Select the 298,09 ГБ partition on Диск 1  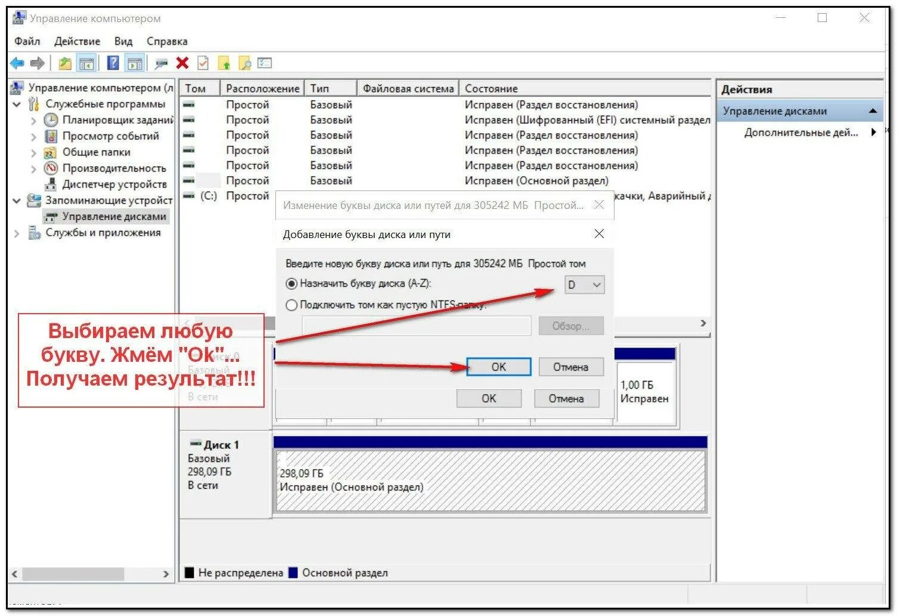490,481
